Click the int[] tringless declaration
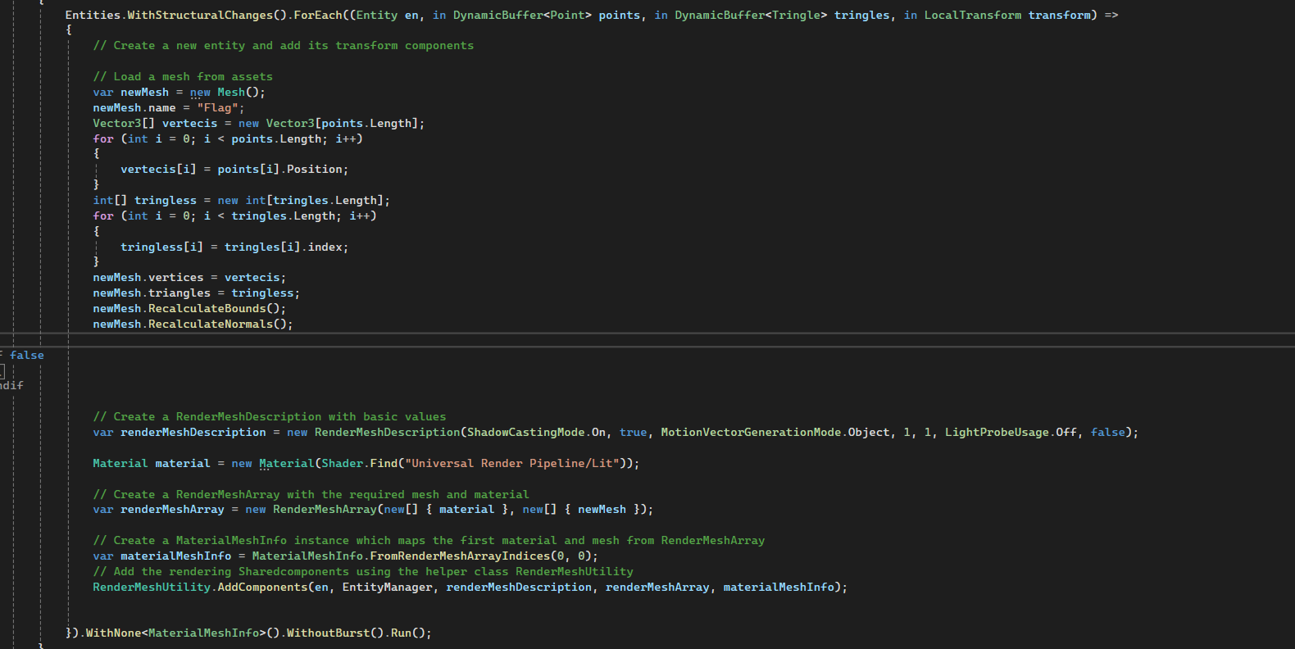Screen dimensions: 1295x649 coord(144,201)
